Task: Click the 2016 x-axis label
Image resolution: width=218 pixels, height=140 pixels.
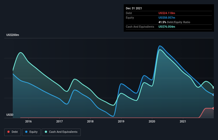Action: [x=28, y=121]
